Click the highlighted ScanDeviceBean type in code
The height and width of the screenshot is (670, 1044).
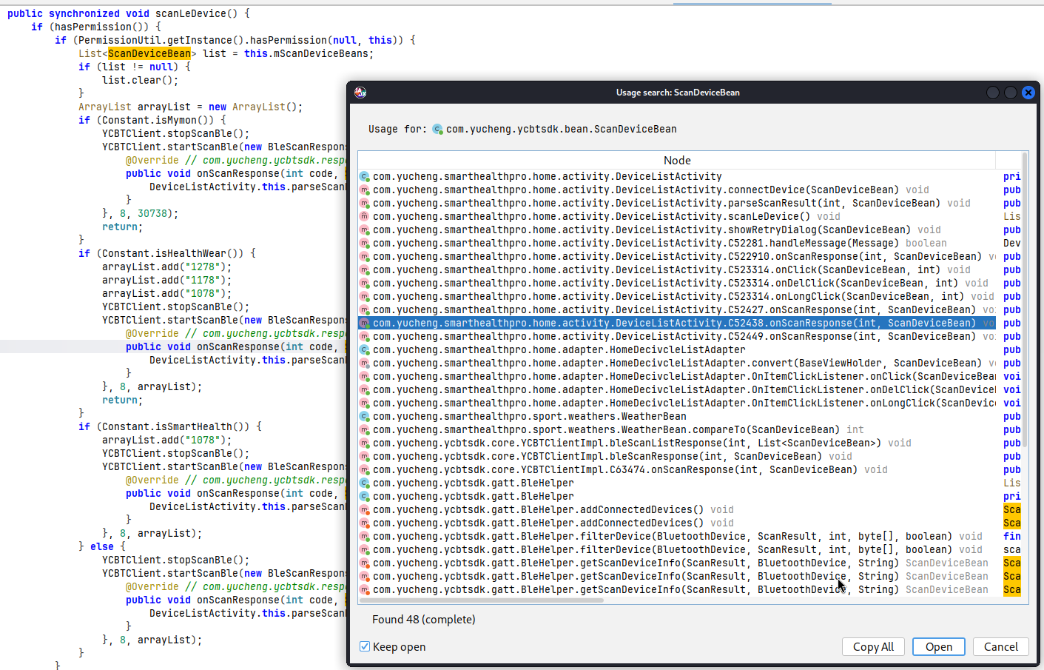[149, 53]
